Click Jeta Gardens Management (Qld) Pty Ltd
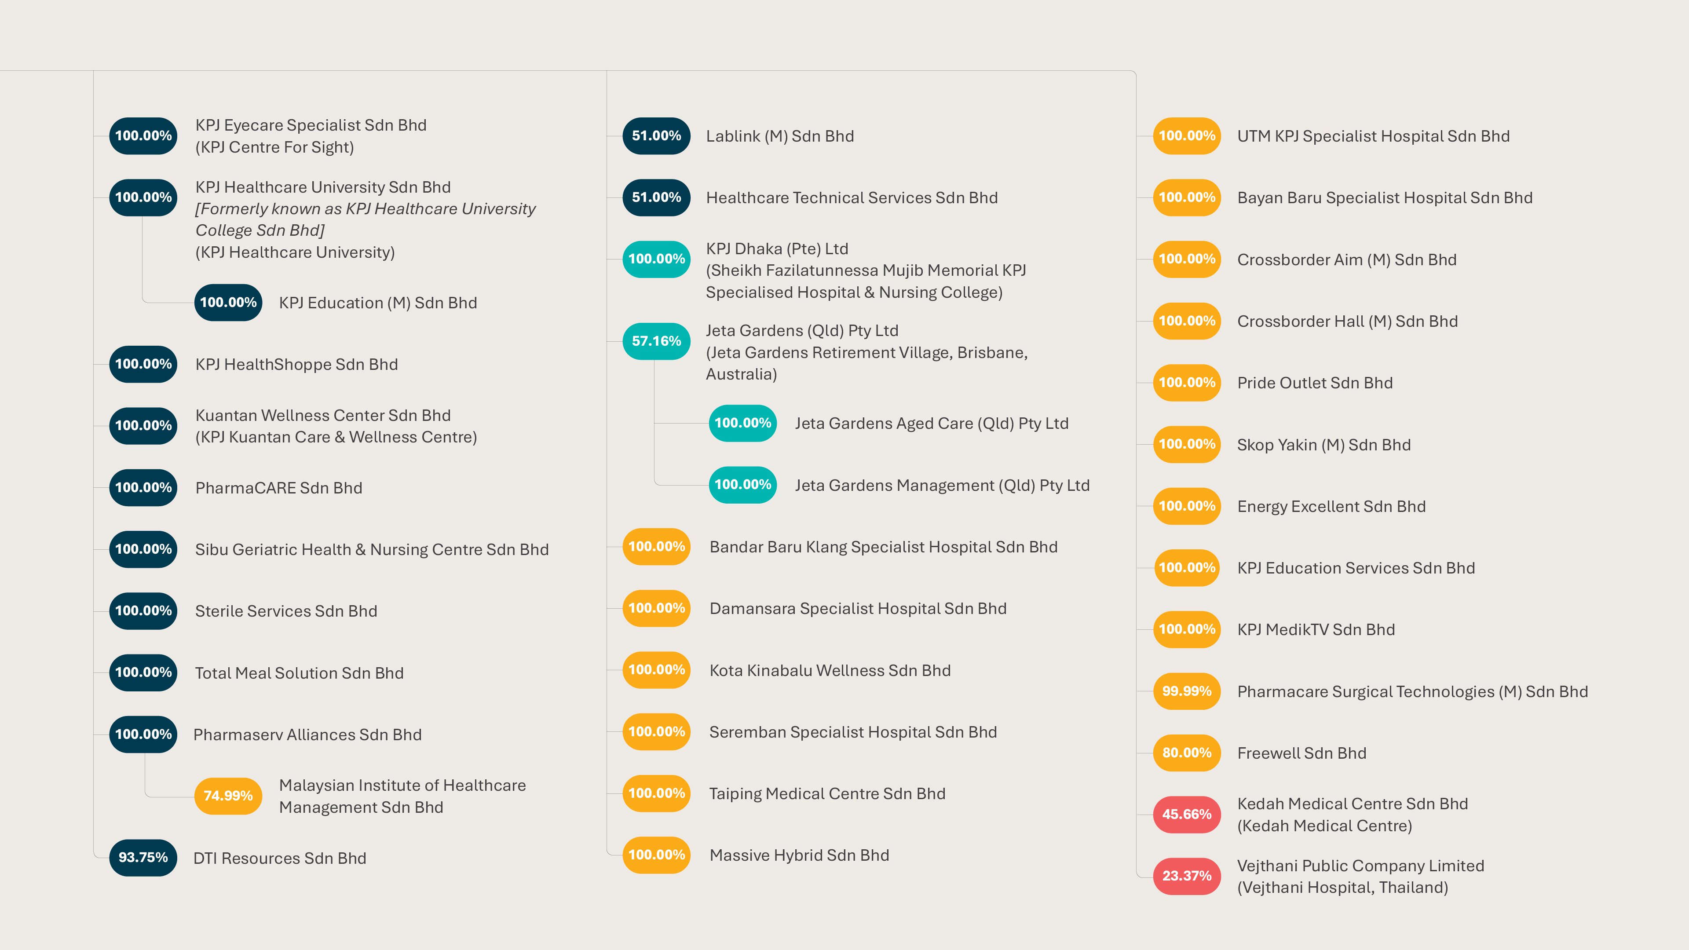The height and width of the screenshot is (950, 1689). [942, 485]
